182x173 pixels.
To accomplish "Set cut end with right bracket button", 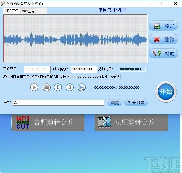I will 70,87.
